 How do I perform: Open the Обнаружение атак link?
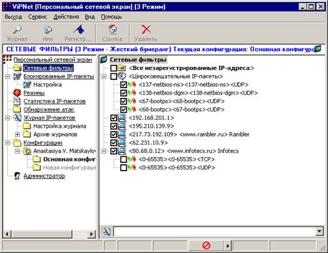pyautogui.click(x=49, y=110)
